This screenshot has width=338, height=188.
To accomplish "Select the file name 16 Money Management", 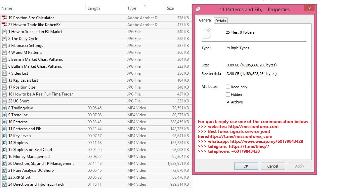I will click(x=29, y=157).
